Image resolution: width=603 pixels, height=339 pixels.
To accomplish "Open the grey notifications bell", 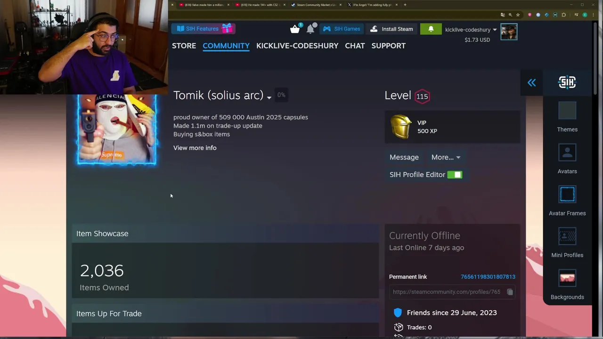I will coord(310,29).
